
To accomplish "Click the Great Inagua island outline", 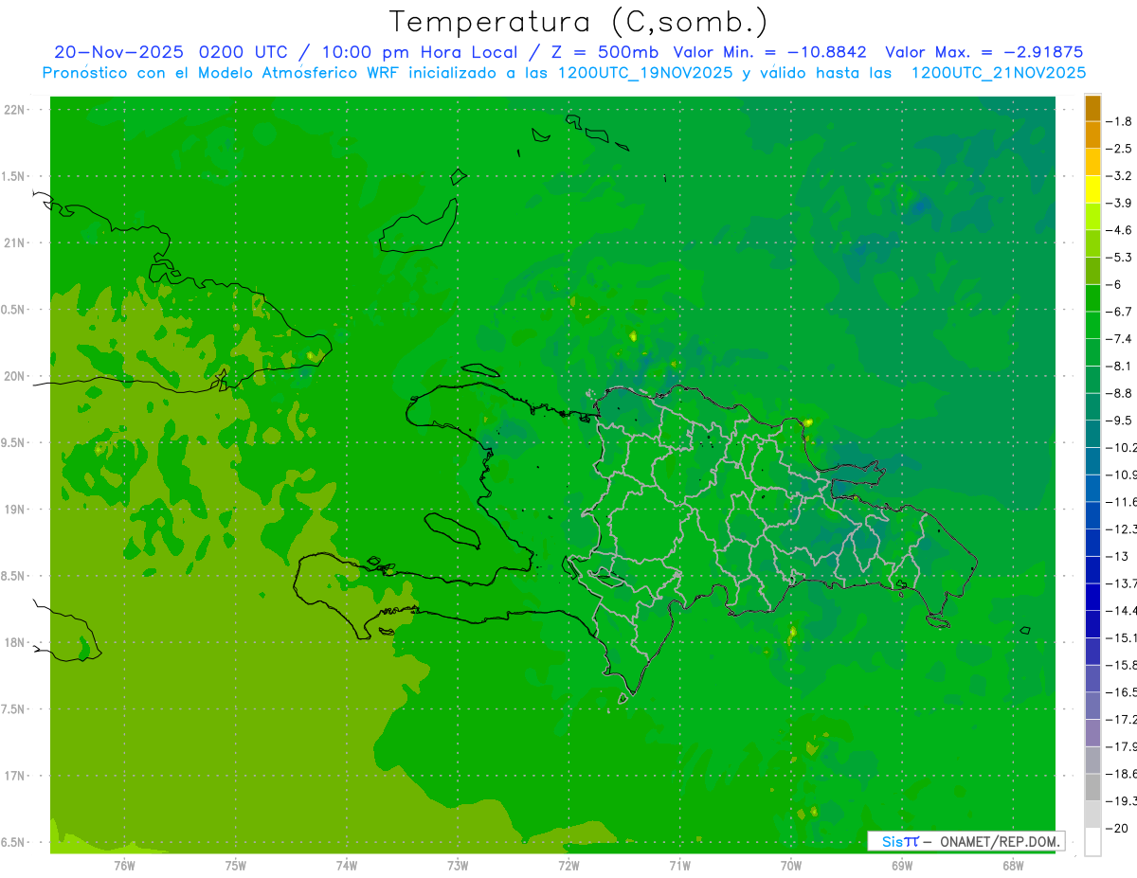I will point(418,226).
